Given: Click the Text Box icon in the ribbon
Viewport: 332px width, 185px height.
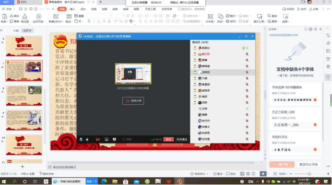Looking at the screenshot, I should [210, 16].
